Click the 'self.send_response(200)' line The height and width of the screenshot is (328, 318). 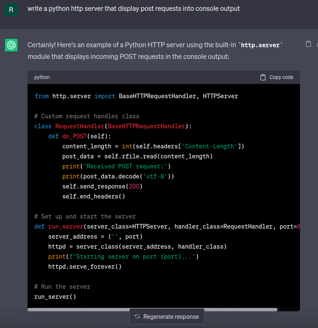coord(102,186)
